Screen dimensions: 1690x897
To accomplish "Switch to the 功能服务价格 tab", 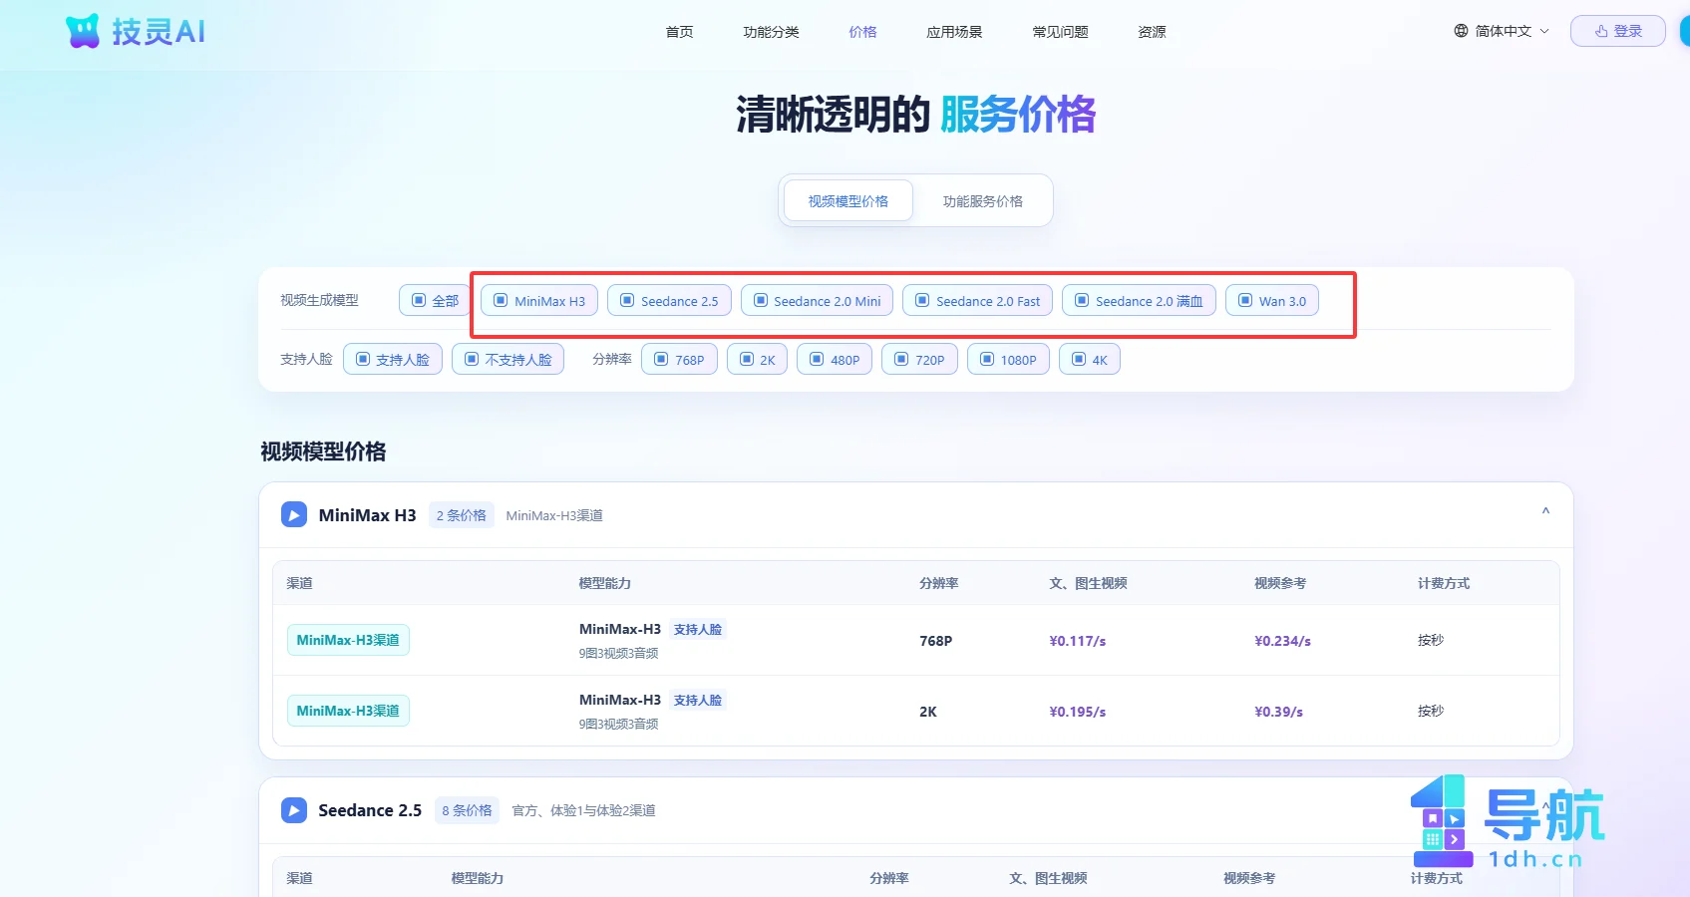I will click(983, 200).
